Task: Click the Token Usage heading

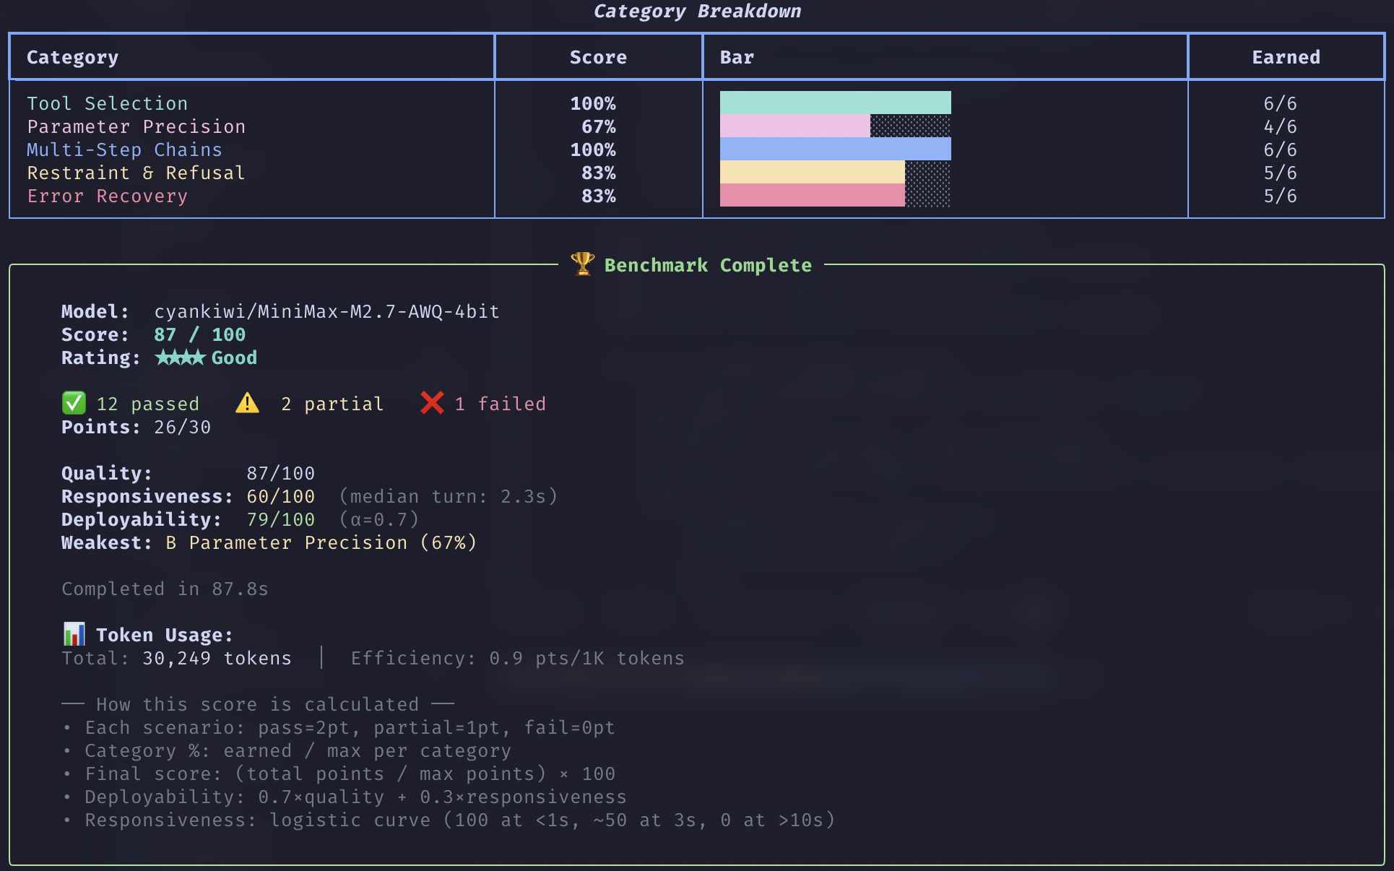Action: [x=165, y=635]
